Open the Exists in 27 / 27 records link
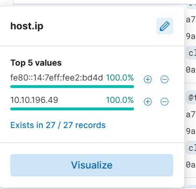The height and width of the screenshot is (189, 196). click(x=58, y=125)
